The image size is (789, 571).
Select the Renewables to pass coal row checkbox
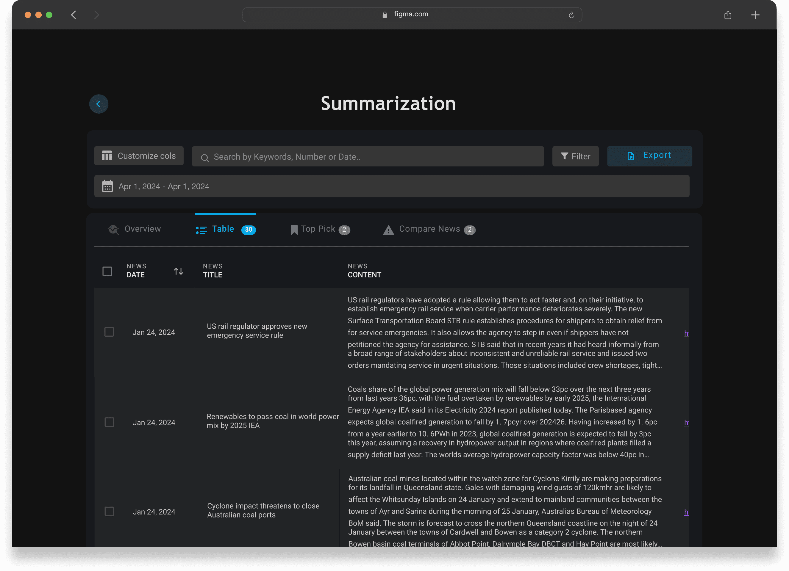point(109,422)
